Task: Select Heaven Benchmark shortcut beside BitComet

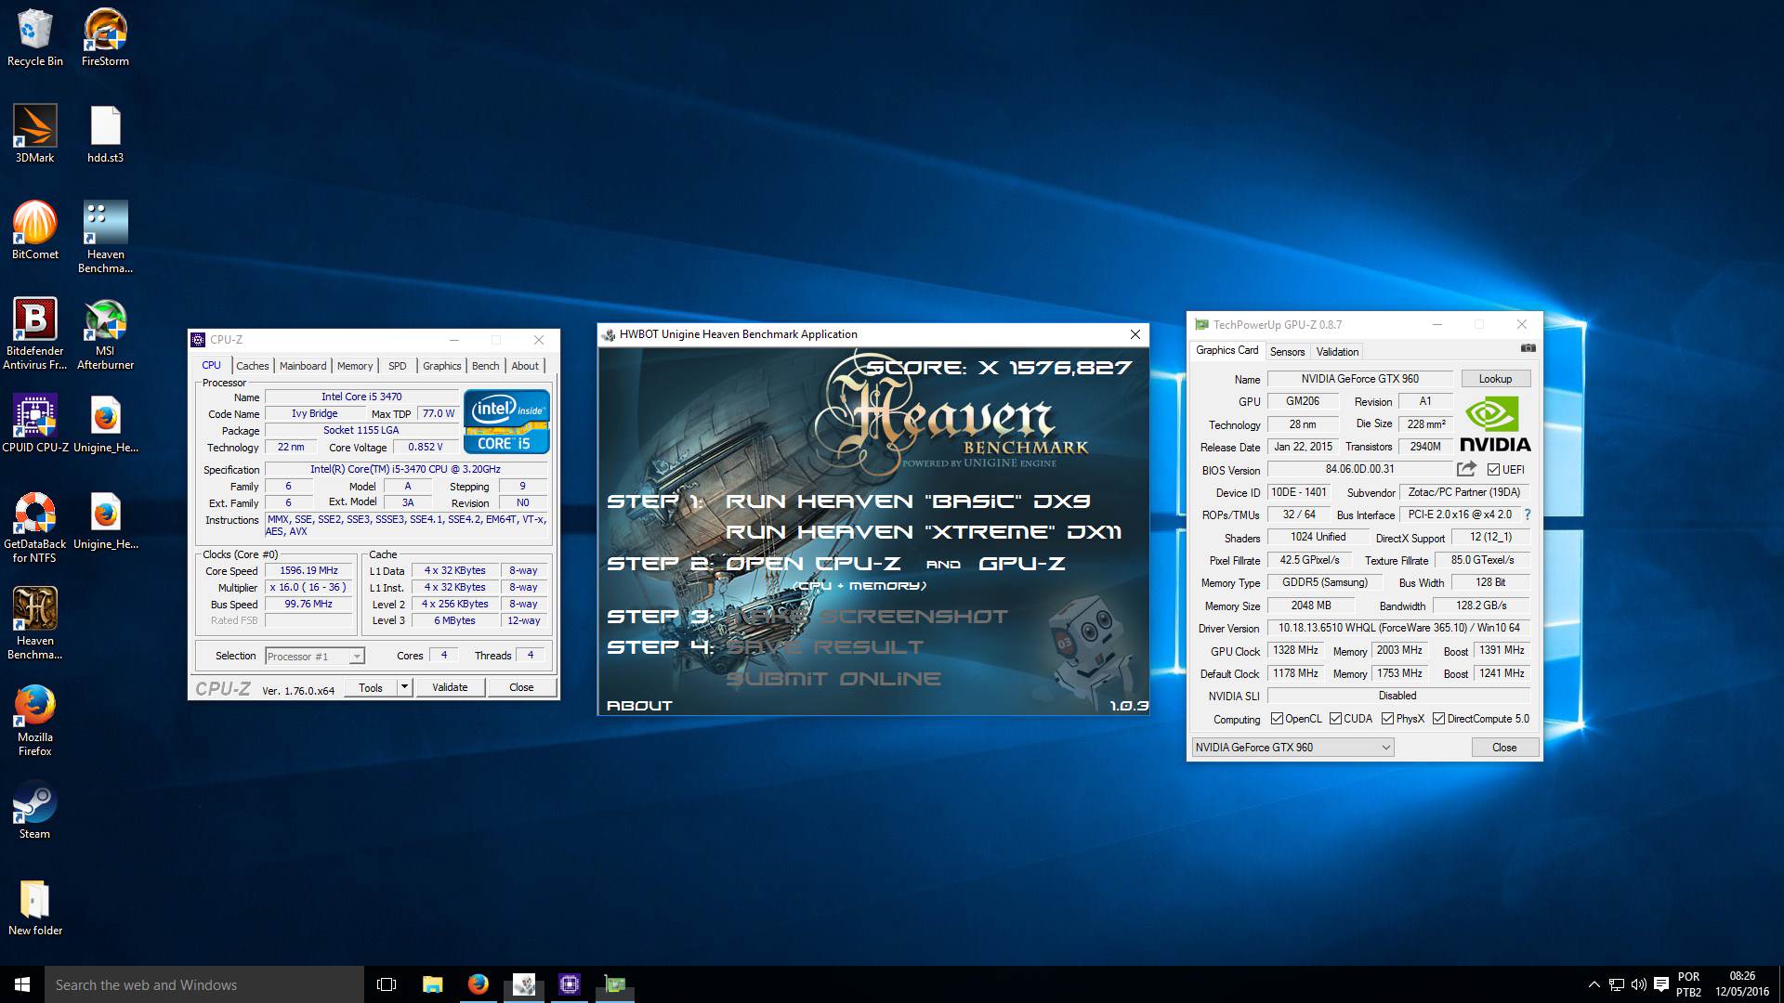Action: pyautogui.click(x=105, y=238)
